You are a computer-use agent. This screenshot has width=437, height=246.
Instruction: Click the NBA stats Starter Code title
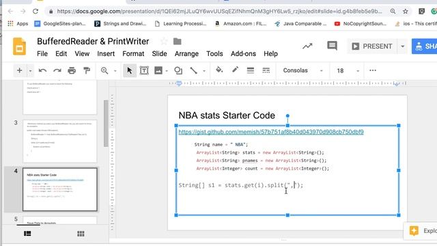[227, 115]
